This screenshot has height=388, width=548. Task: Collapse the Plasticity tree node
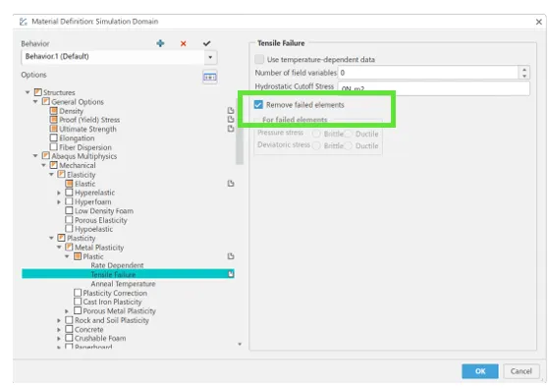(x=51, y=238)
